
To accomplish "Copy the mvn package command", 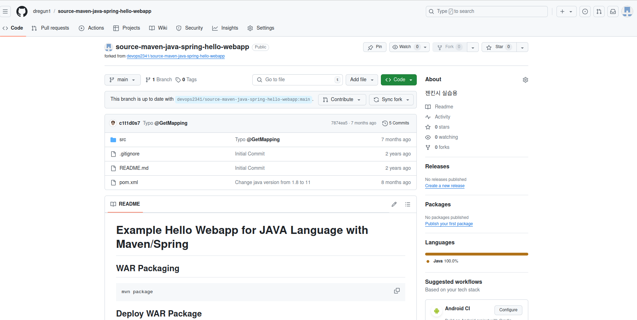I will point(397,291).
